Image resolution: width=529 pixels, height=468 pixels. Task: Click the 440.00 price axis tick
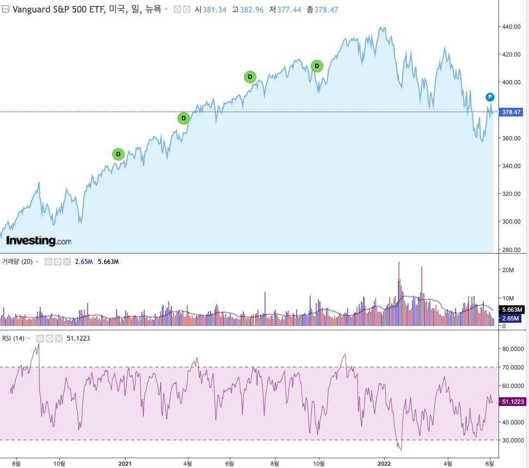511,27
